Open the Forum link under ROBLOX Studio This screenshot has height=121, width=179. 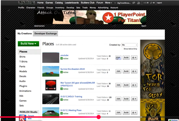[x=31, y=116]
